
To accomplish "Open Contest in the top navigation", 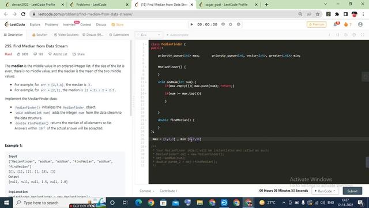I will coord(86,24).
